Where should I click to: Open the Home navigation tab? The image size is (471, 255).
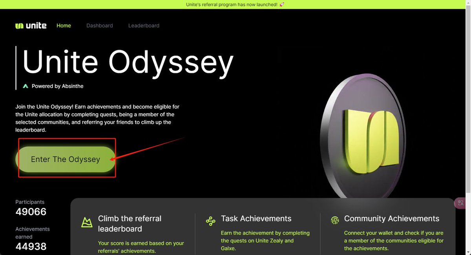(64, 26)
